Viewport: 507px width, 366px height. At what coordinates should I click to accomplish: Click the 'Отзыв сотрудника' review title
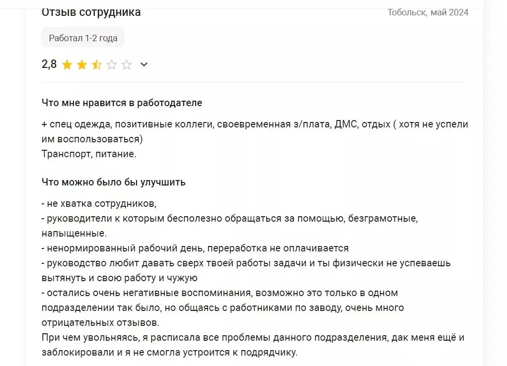tap(91, 12)
